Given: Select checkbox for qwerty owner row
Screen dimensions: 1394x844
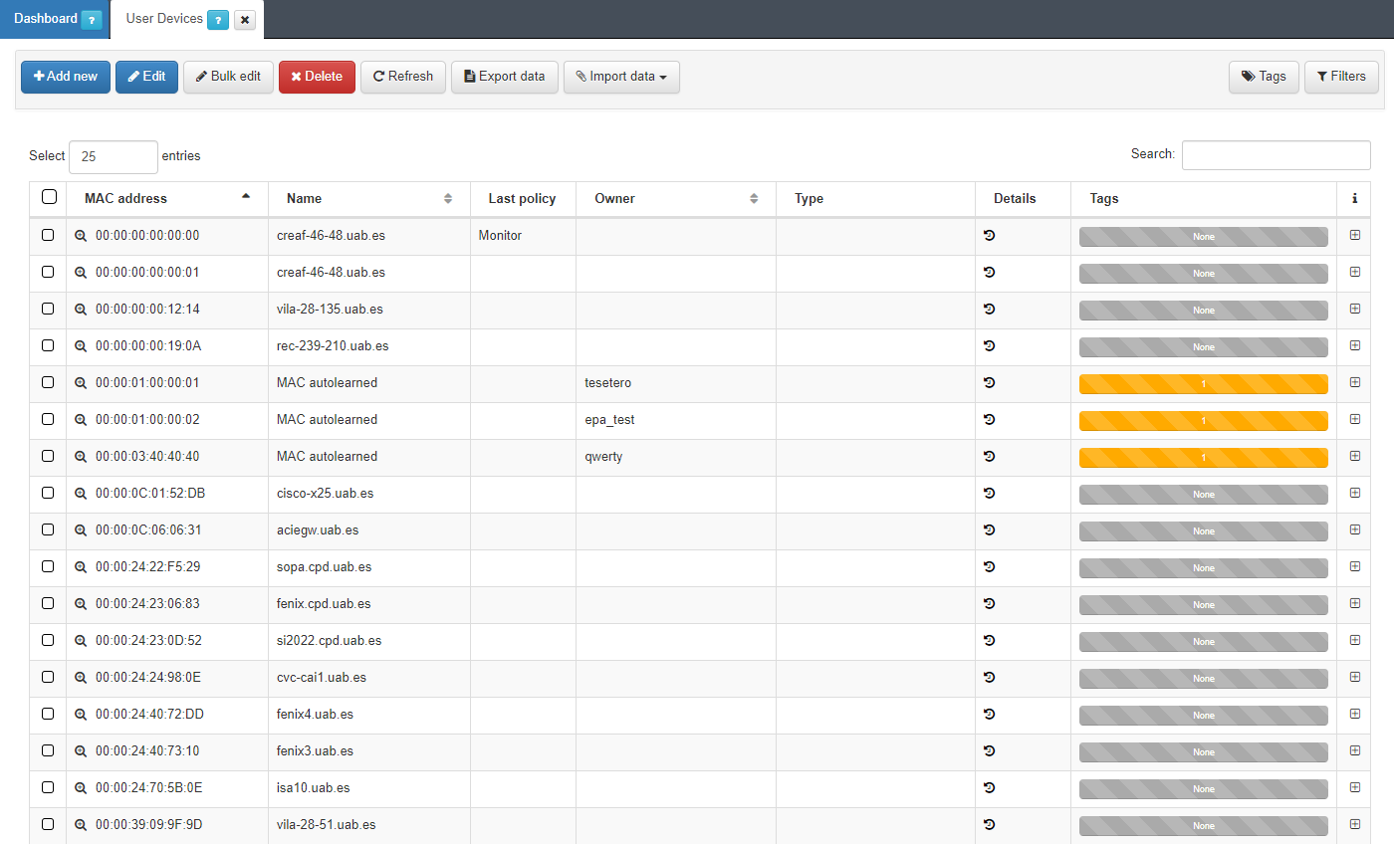Looking at the screenshot, I should tap(48, 456).
